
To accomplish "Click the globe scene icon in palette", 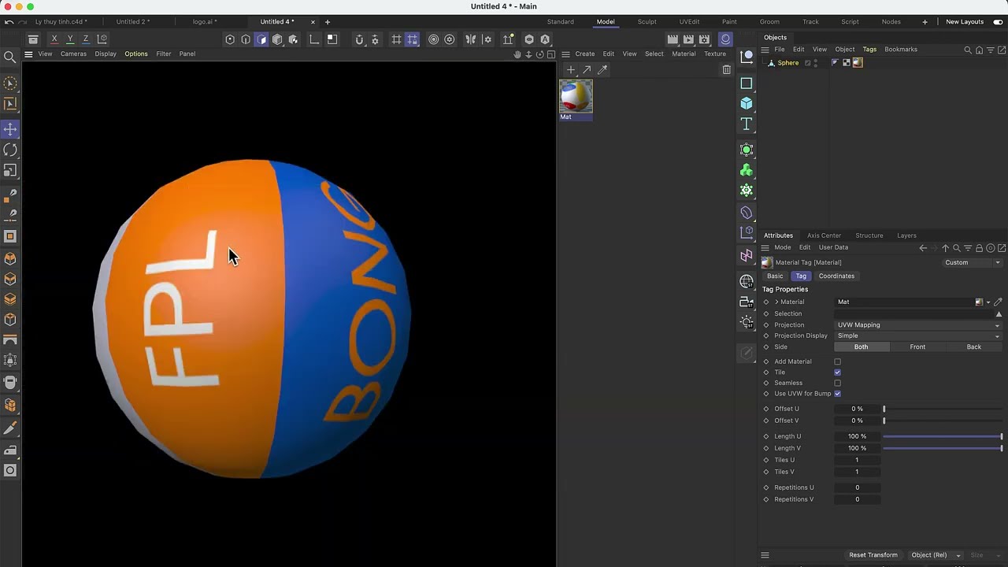I will point(747,281).
